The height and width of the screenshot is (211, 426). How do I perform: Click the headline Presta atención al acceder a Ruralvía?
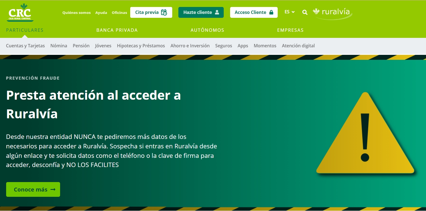pos(93,104)
